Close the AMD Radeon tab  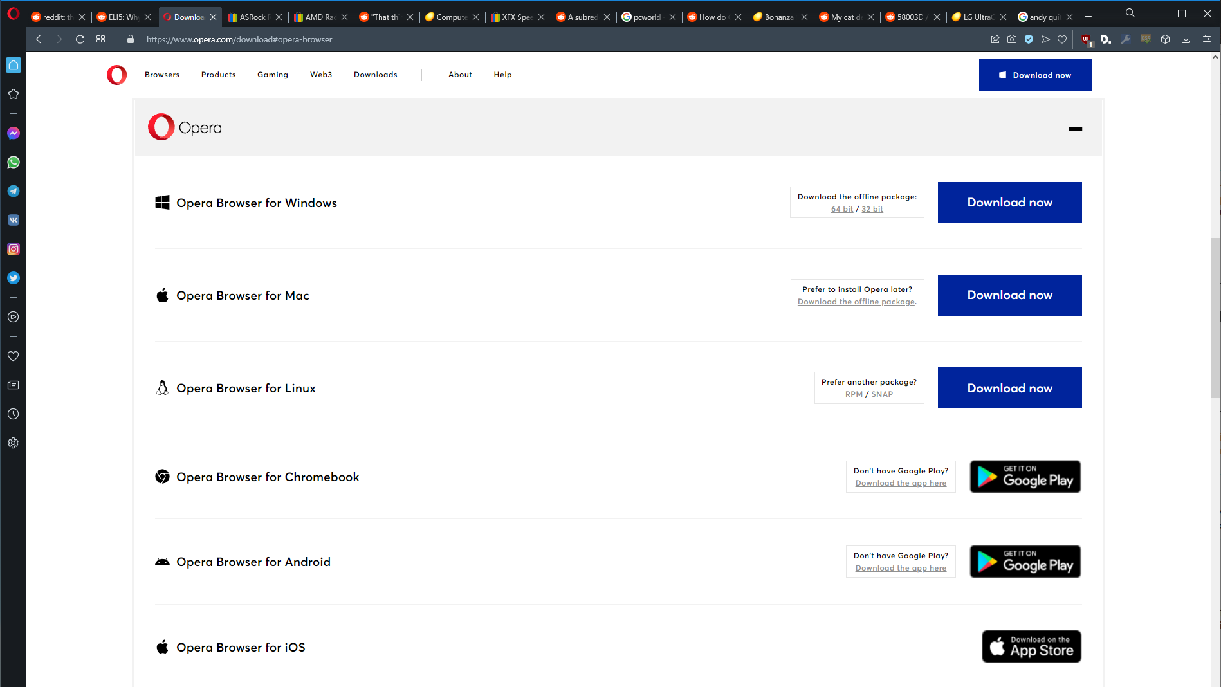click(344, 17)
